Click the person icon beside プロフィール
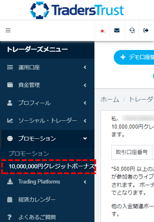This screenshot has height=222, width=154. pyautogui.click(x=10, y=103)
